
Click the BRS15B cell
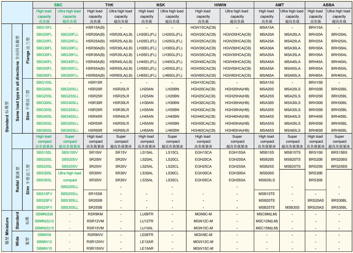pos(316,152)
